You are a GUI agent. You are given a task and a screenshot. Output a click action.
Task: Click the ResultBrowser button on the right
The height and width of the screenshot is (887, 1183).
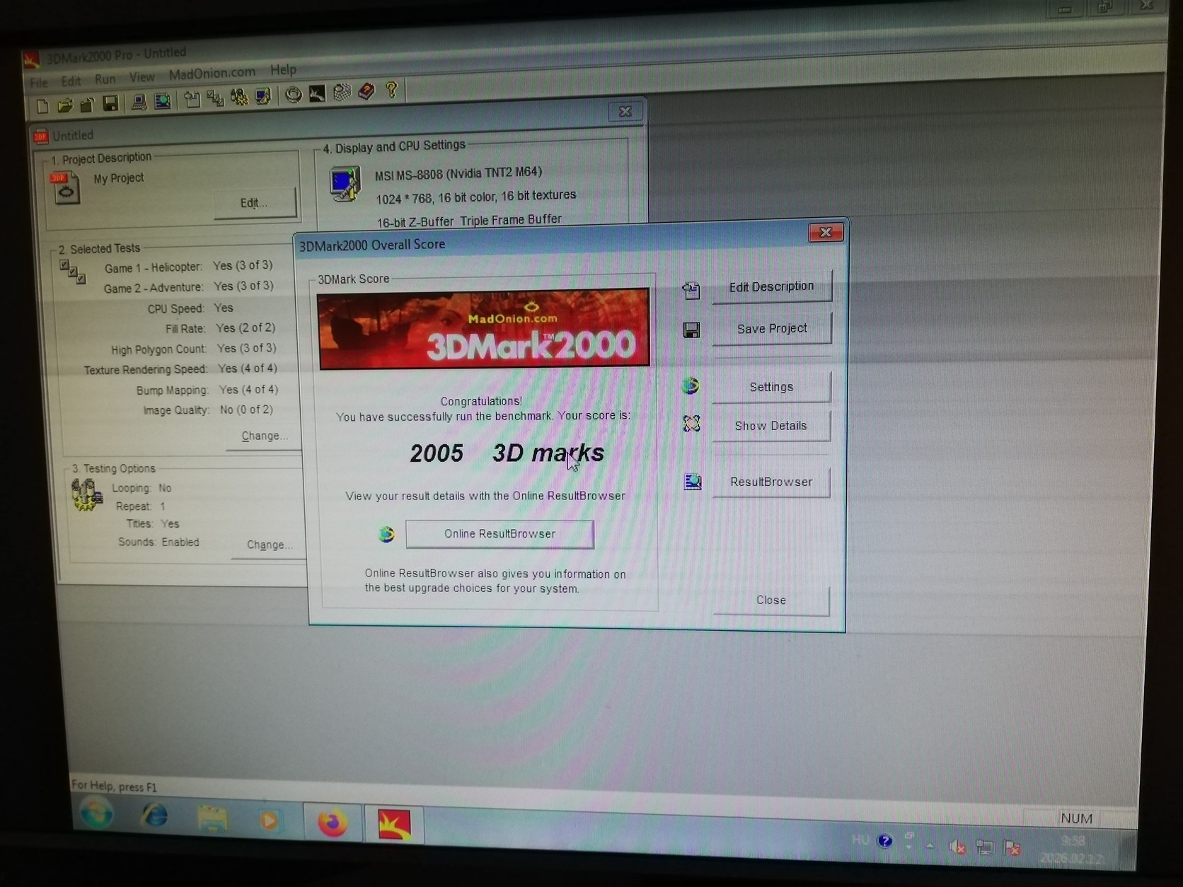click(771, 482)
